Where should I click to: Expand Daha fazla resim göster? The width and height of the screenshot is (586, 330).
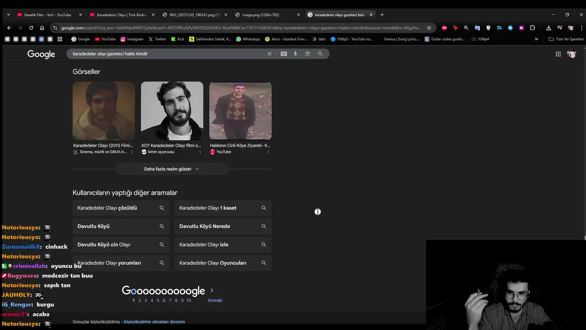pyautogui.click(x=172, y=169)
